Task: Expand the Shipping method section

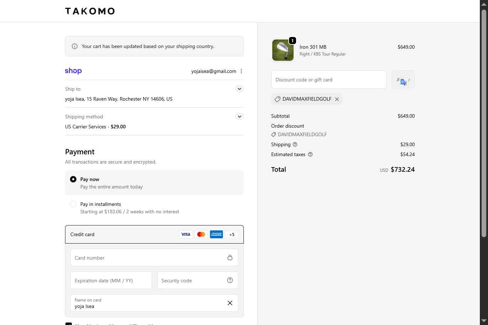Action: tap(240, 117)
